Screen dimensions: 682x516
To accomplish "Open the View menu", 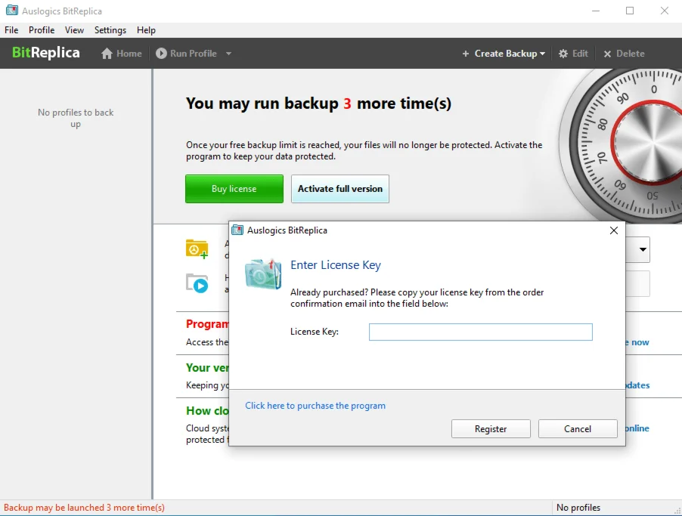I will click(74, 30).
